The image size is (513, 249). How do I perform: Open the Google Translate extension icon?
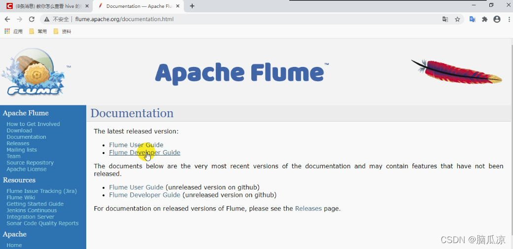point(473,19)
